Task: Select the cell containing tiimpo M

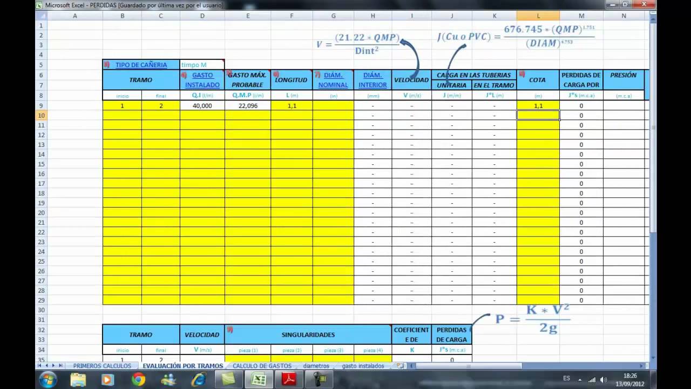Action: tap(202, 65)
